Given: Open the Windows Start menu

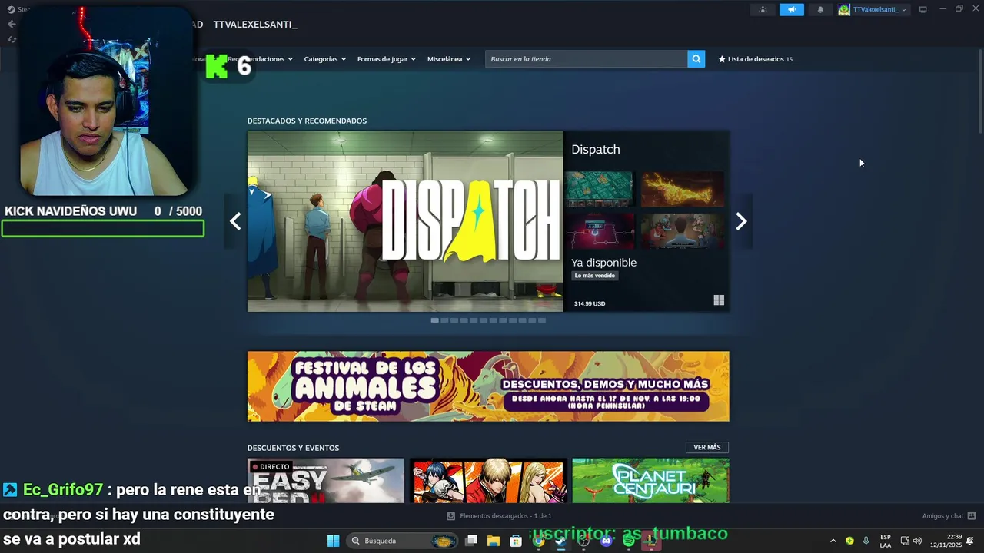Looking at the screenshot, I should point(333,541).
